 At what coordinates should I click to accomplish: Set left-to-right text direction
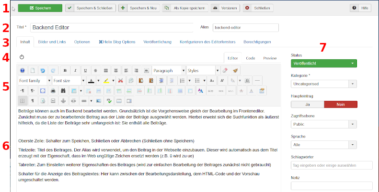[x=22, y=91]
